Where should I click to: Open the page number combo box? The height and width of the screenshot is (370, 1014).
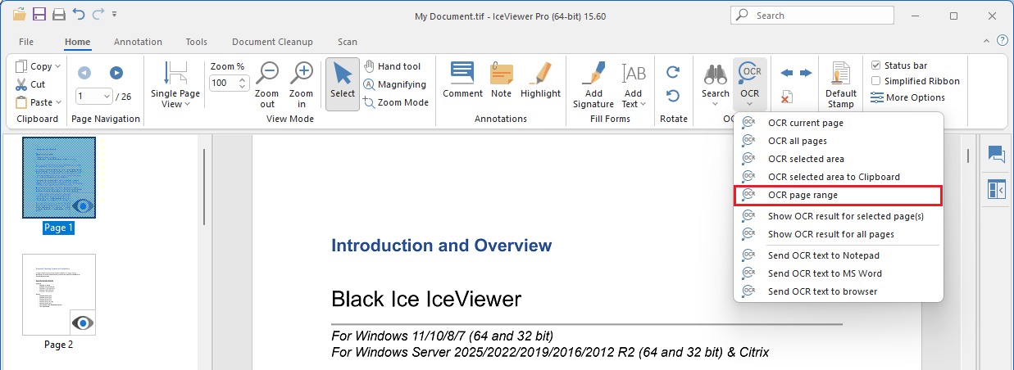tap(94, 97)
